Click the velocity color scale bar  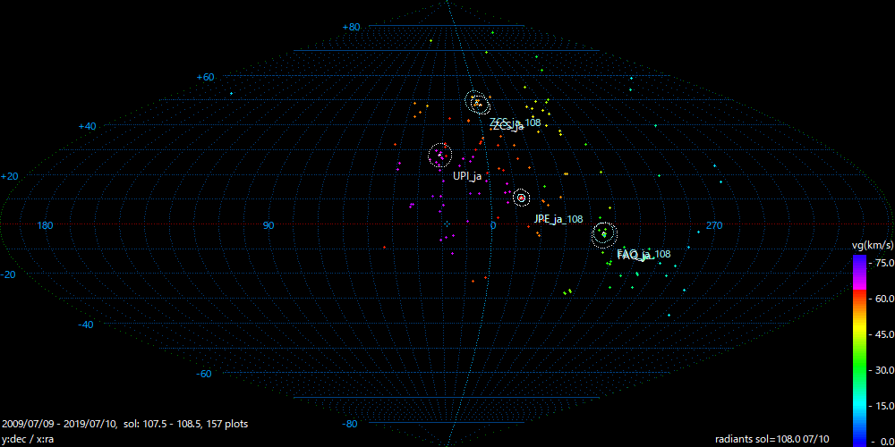(858, 350)
